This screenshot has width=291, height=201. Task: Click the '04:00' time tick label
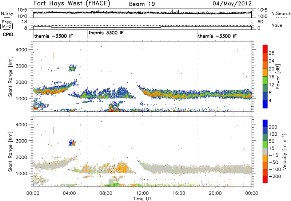(69, 193)
